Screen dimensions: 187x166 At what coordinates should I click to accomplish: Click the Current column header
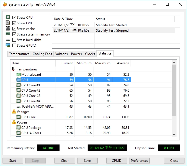(65, 63)
